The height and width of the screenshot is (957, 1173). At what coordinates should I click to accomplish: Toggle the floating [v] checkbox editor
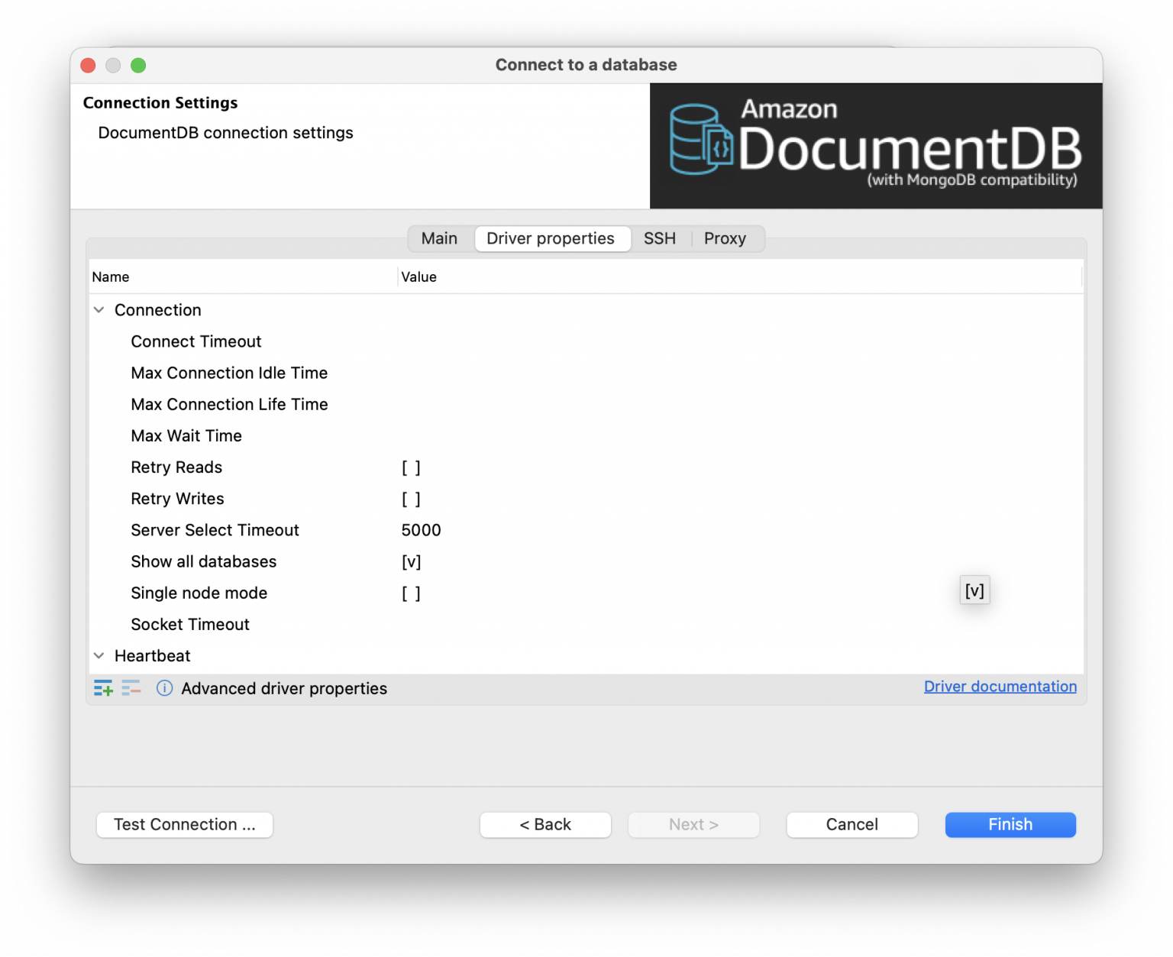pyautogui.click(x=974, y=590)
